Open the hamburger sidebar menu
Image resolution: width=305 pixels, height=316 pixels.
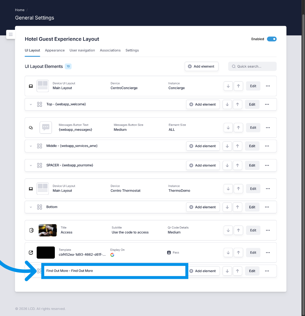(x=11, y=35)
